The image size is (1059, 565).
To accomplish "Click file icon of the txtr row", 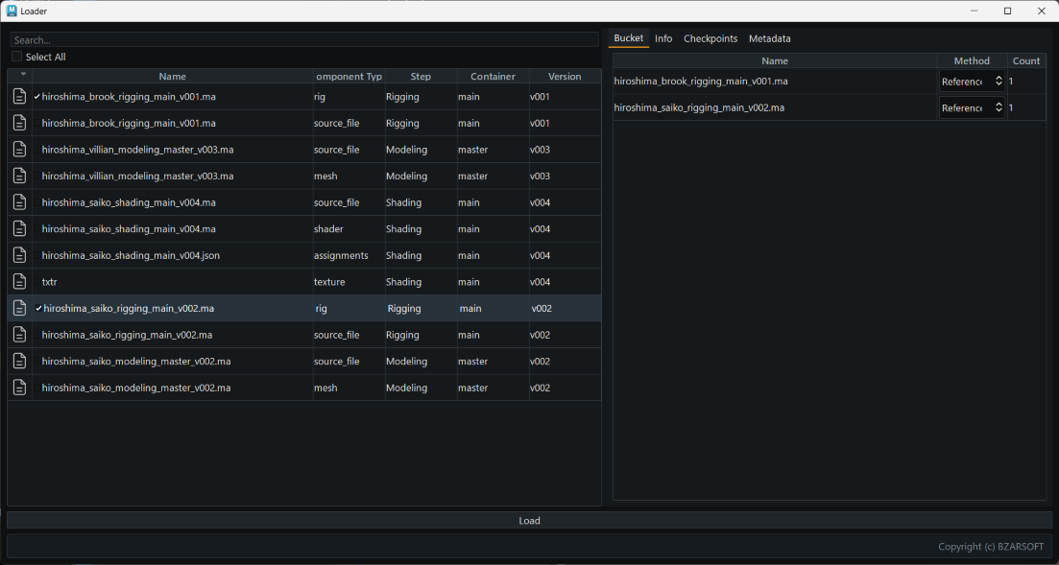I will click(x=20, y=281).
